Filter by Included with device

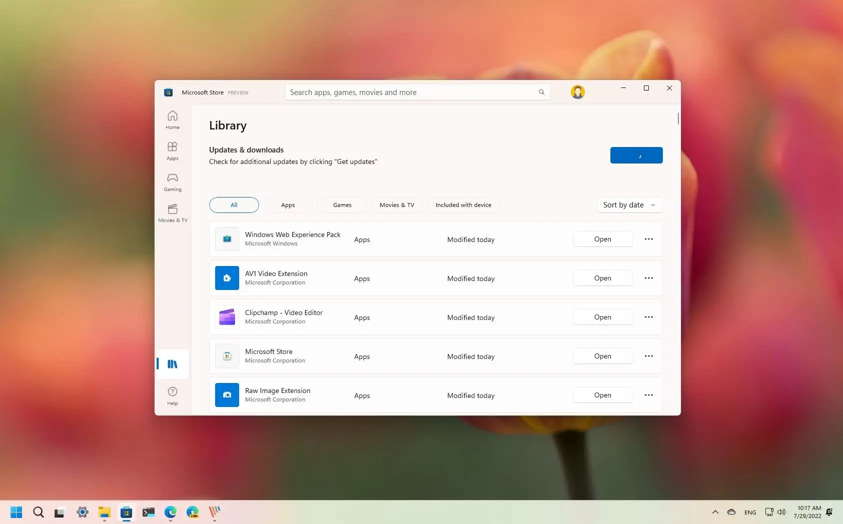coord(463,205)
